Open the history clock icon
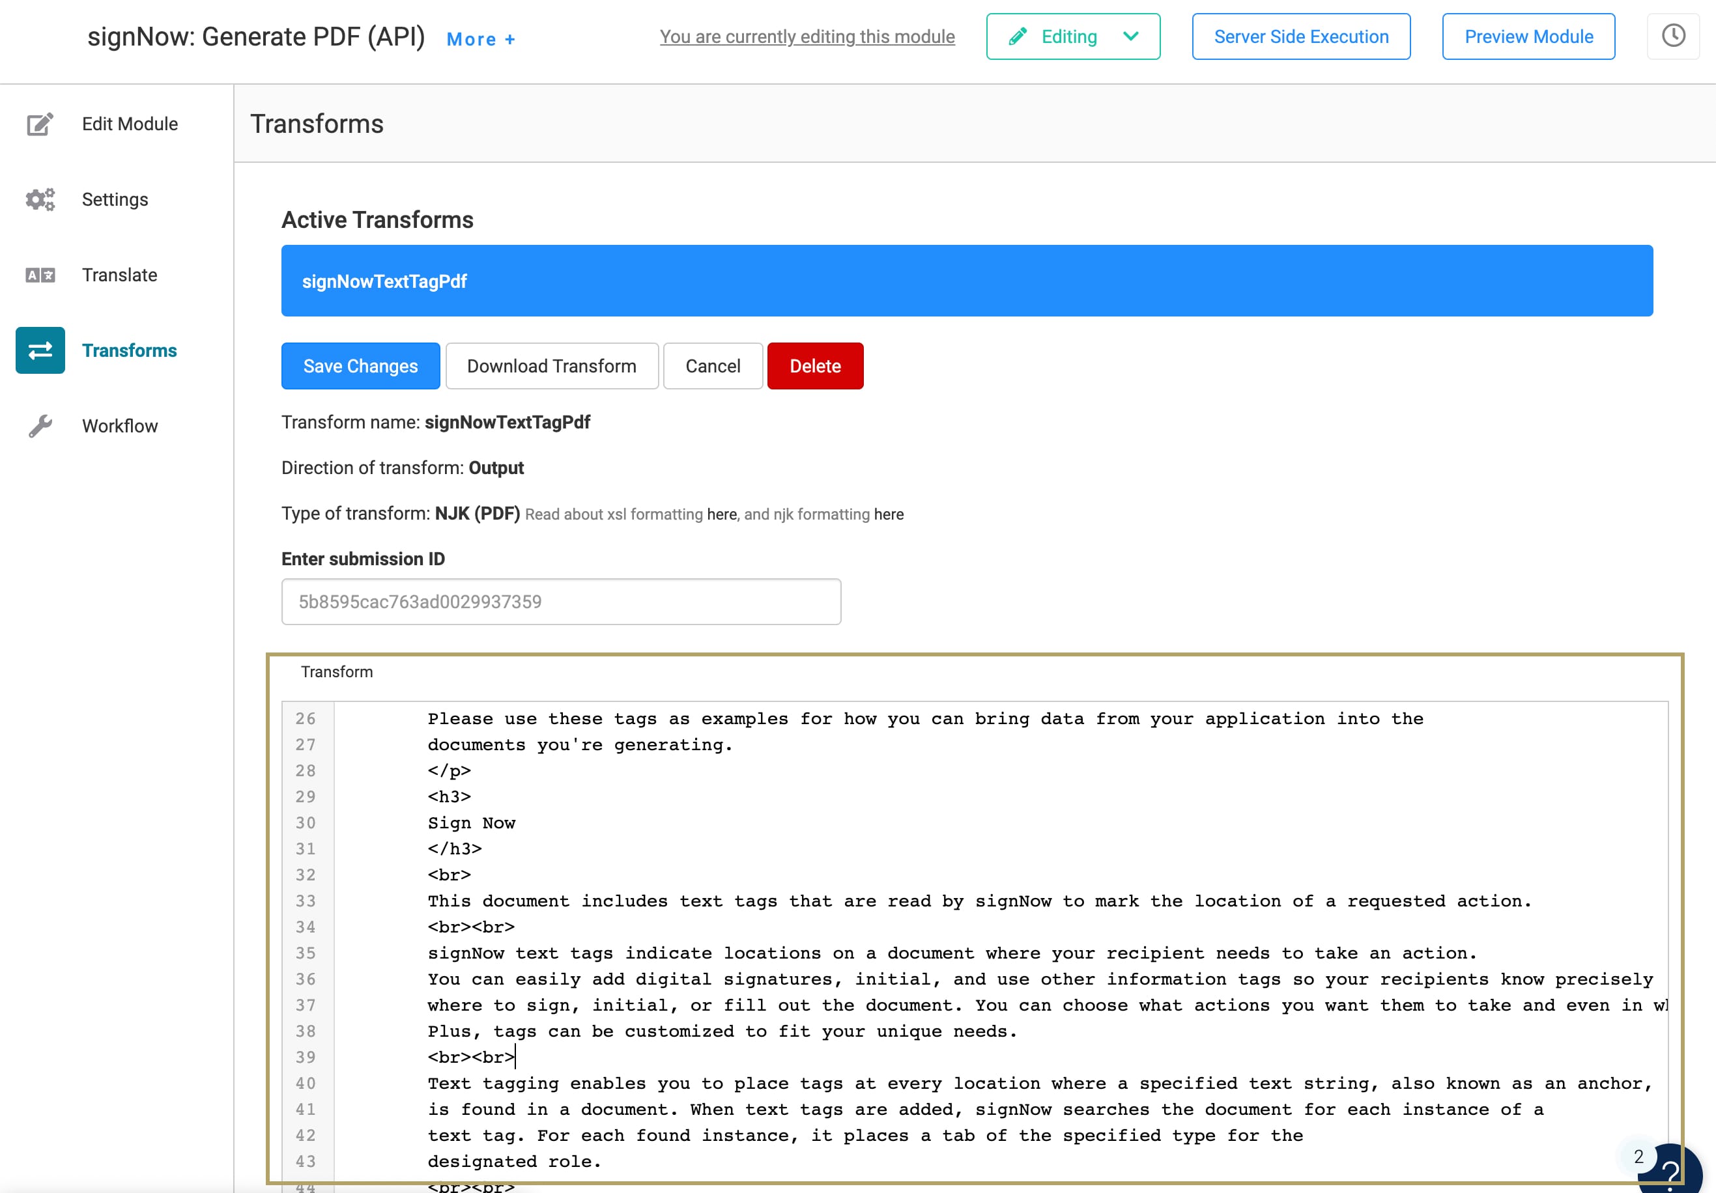1716x1193 pixels. point(1672,36)
